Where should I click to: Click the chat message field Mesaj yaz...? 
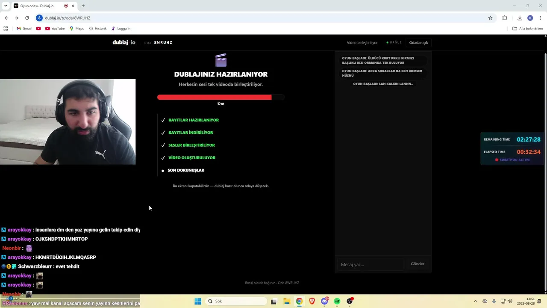click(370, 264)
